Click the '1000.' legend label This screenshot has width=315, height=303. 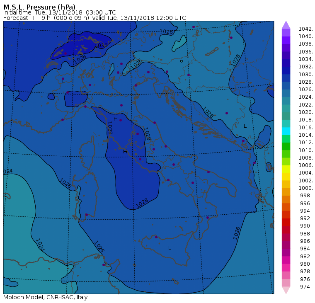(306, 188)
